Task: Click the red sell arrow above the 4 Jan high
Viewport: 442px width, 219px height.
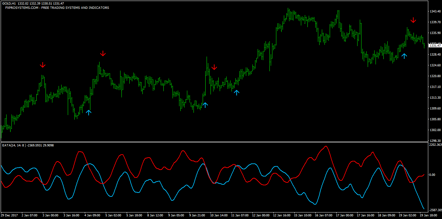Action: [x=103, y=53]
